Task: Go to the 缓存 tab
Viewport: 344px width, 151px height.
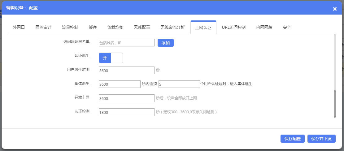Action: pyautogui.click(x=93, y=27)
